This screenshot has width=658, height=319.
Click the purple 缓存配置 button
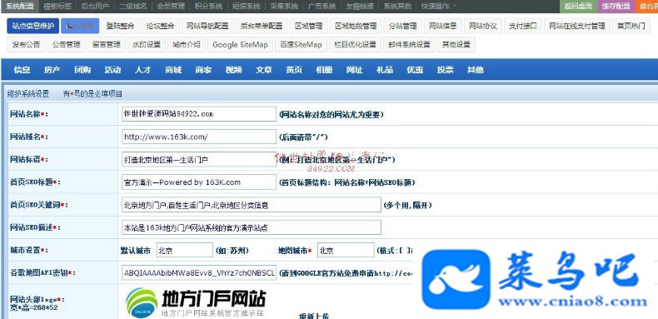[616, 7]
